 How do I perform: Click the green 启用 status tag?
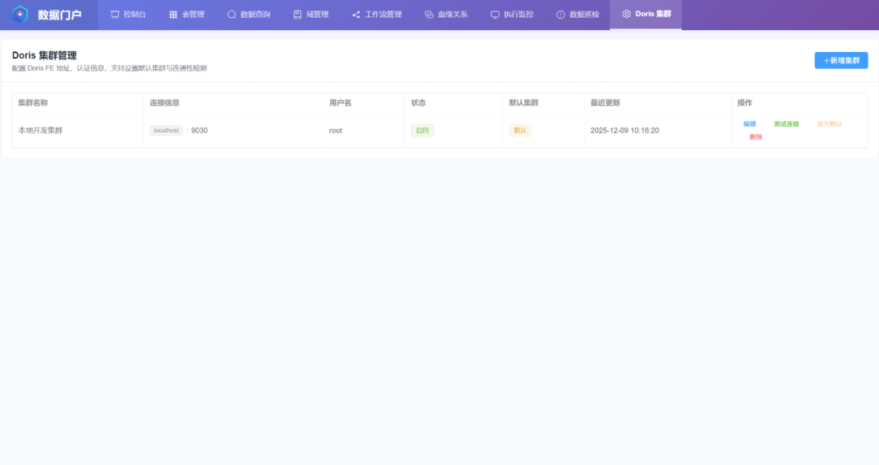click(x=422, y=131)
